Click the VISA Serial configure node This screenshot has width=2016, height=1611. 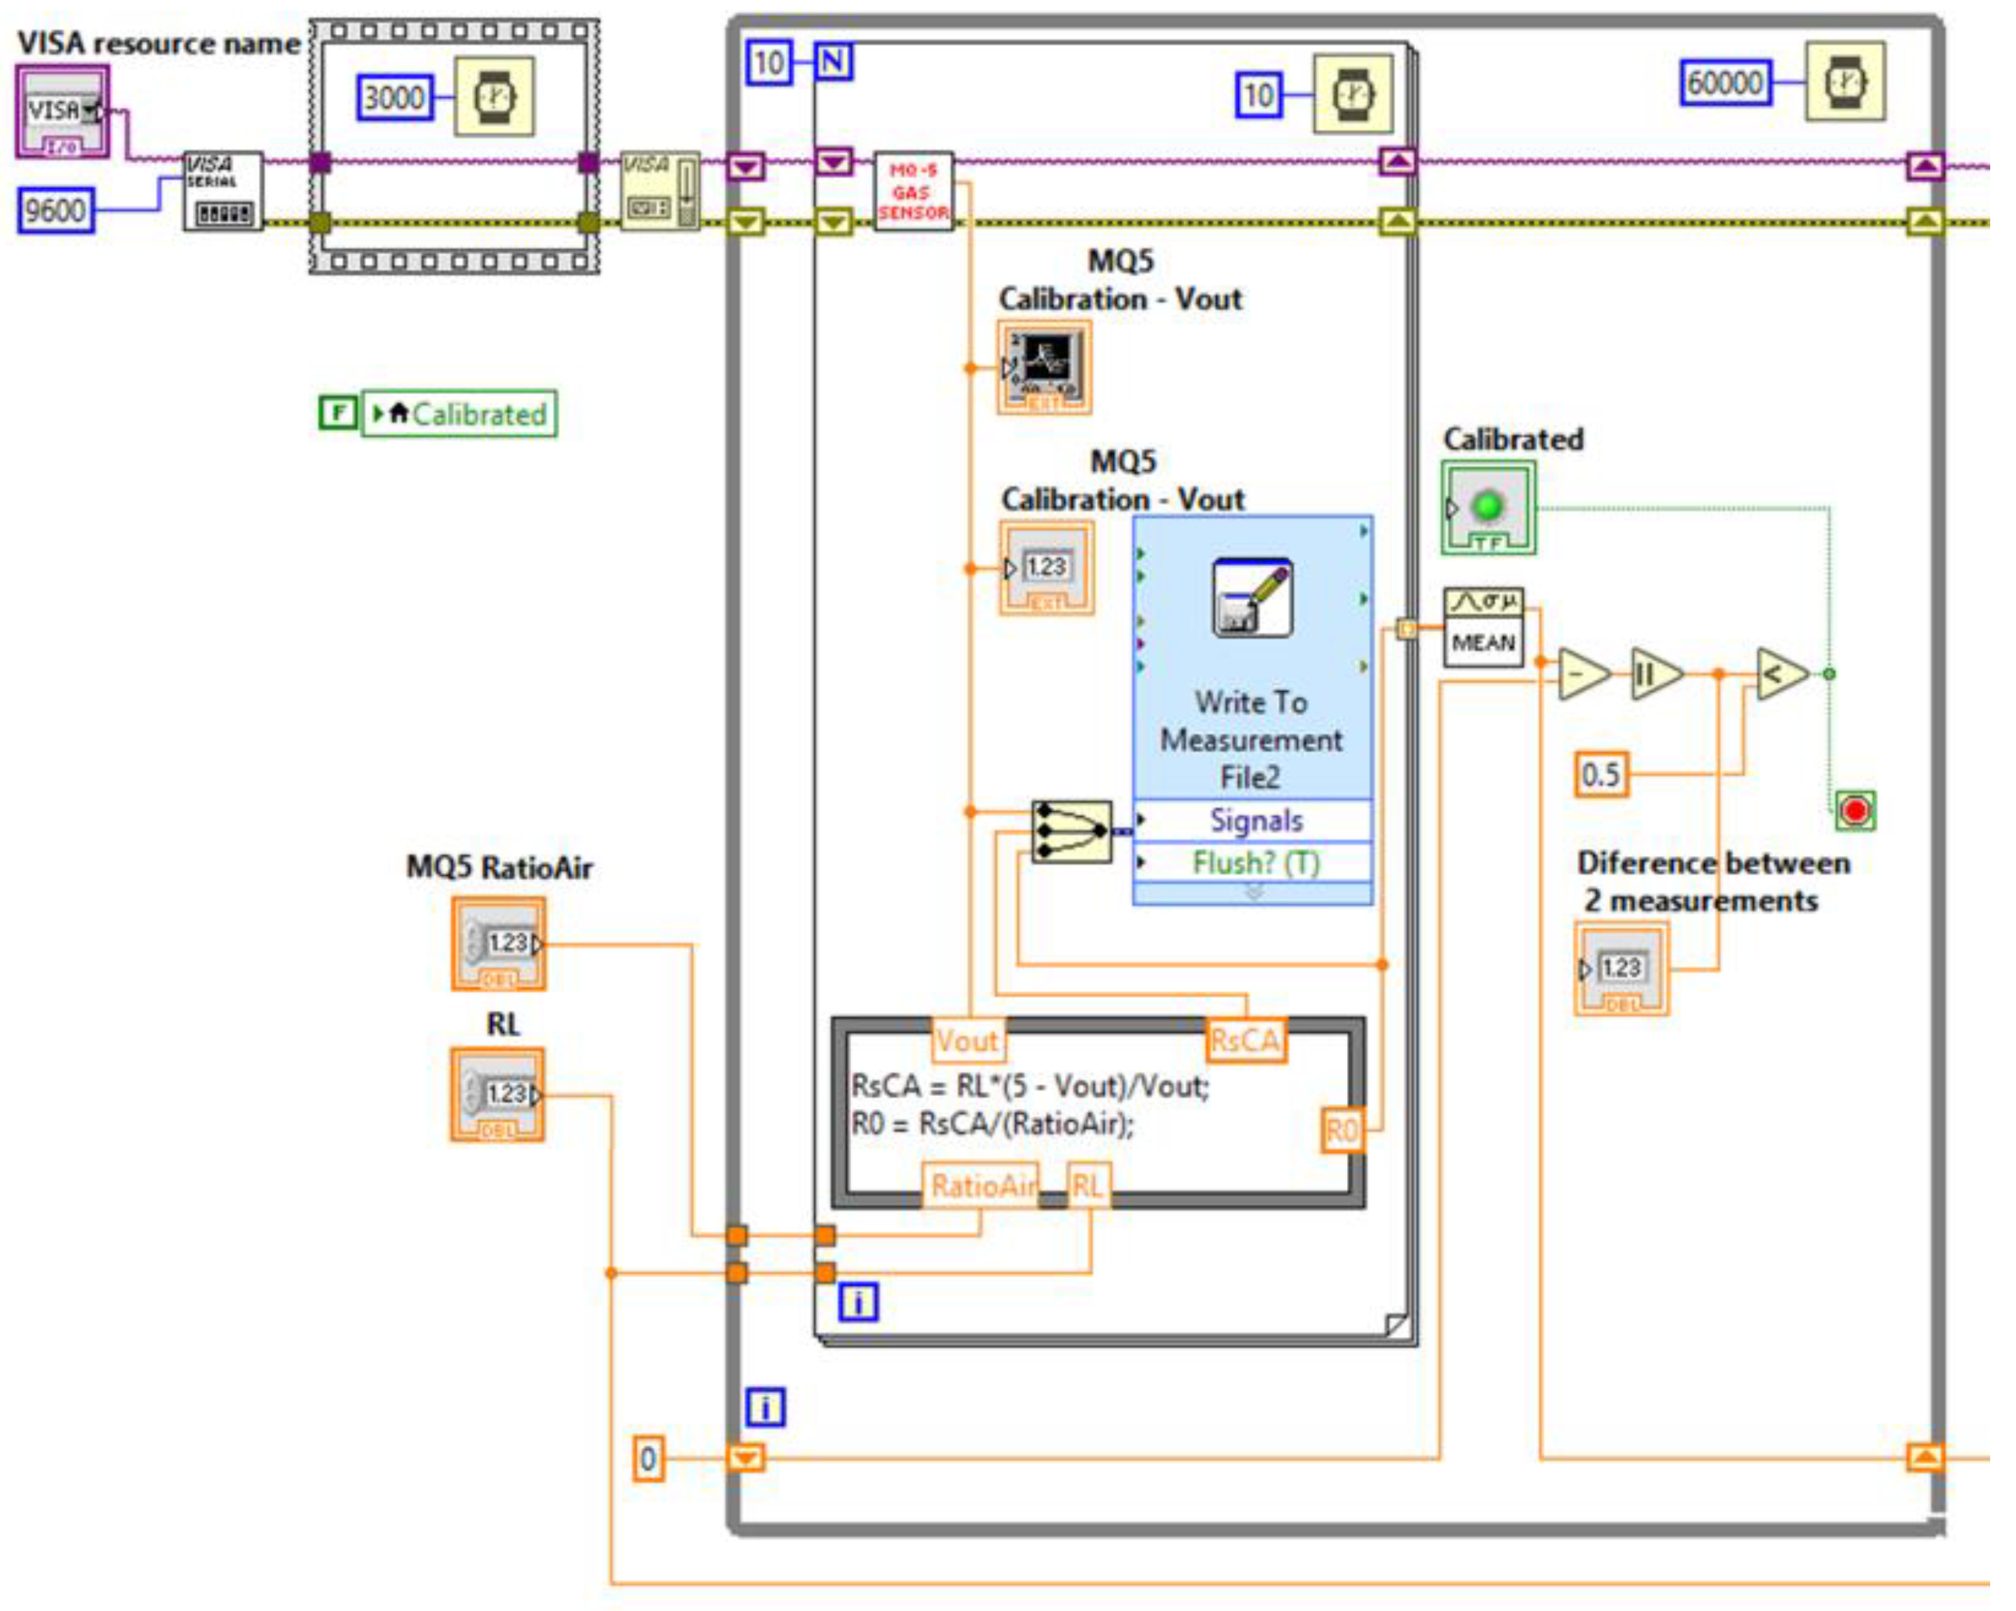[223, 192]
